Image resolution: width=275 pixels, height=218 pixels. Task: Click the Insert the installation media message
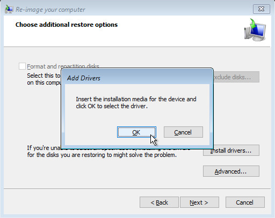tap(136, 102)
